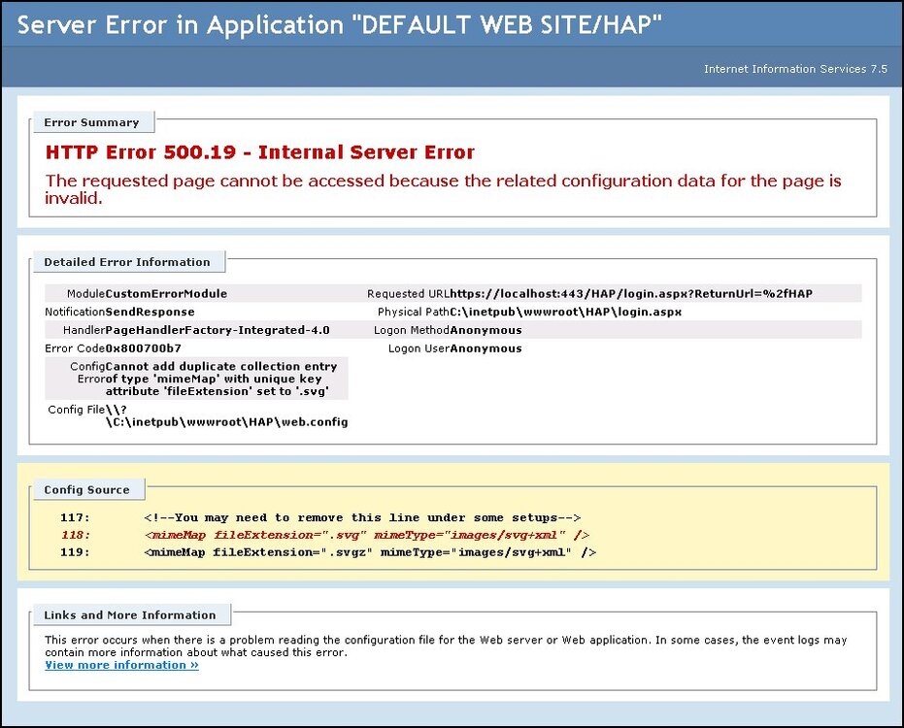The height and width of the screenshot is (728, 904).
Task: Select the Detailed Error Information header tab
Action: click(x=127, y=261)
